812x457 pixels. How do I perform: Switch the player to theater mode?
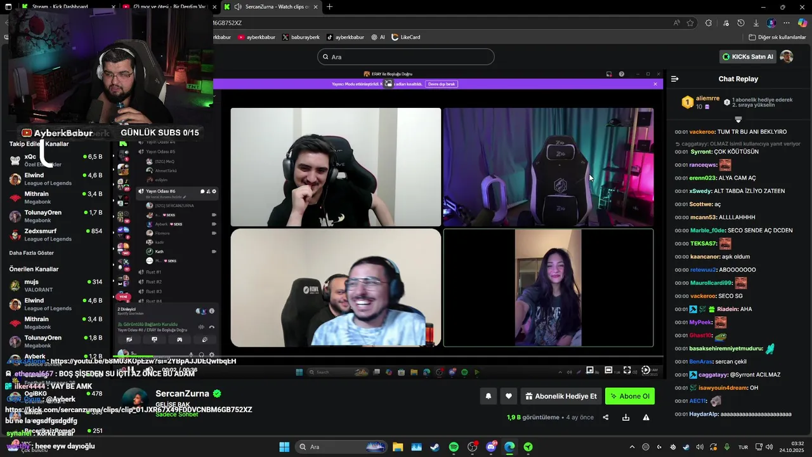coord(608,370)
